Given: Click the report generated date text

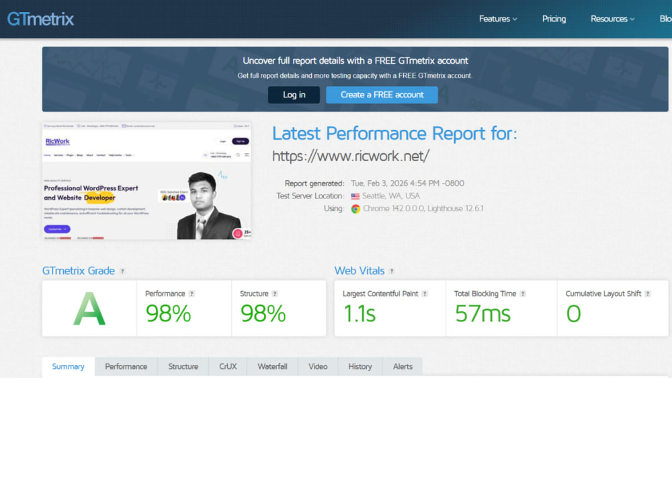Looking at the screenshot, I should (x=407, y=183).
